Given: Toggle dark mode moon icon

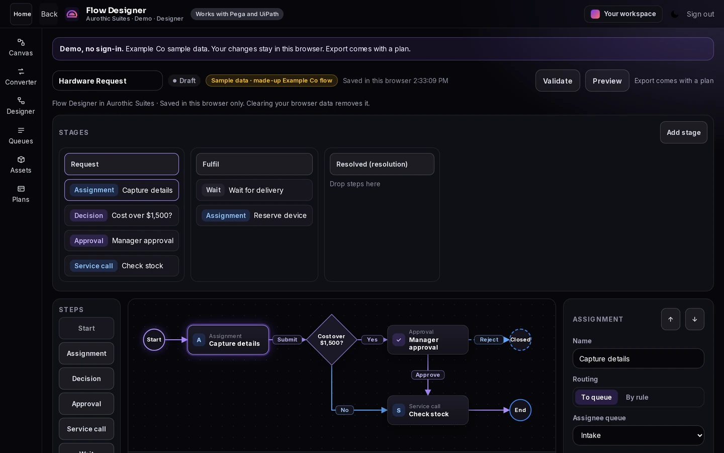Looking at the screenshot, I should click(x=675, y=14).
